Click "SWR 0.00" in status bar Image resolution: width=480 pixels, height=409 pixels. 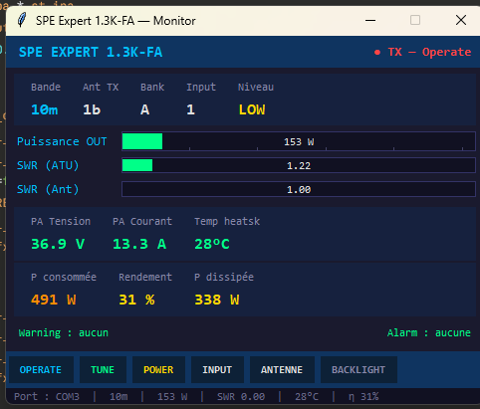click(x=241, y=397)
